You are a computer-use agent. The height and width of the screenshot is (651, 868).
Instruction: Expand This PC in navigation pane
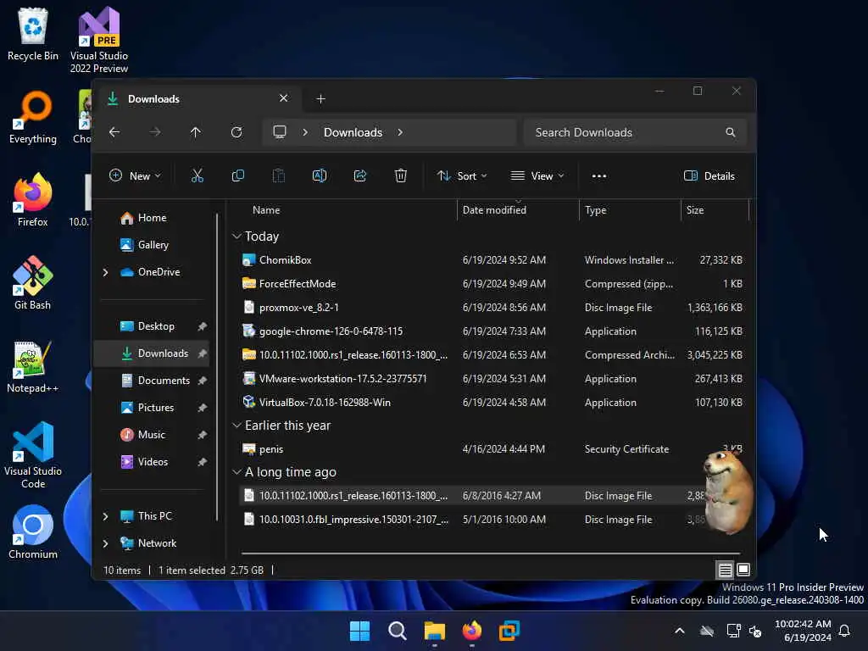click(105, 516)
